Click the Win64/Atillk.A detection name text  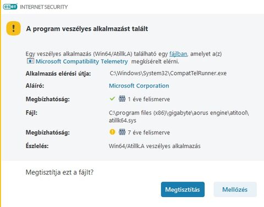155,146
